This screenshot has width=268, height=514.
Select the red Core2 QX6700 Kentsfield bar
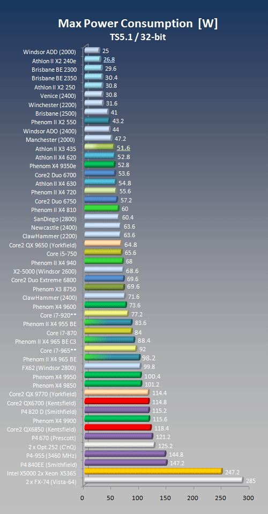117,401
